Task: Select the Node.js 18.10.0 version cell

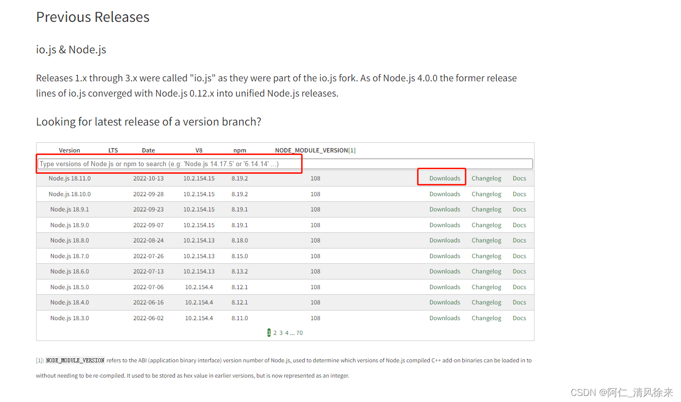Action: coord(70,194)
